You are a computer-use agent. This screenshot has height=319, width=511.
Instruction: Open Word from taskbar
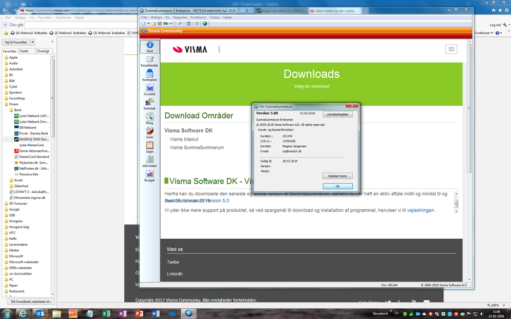click(156, 314)
